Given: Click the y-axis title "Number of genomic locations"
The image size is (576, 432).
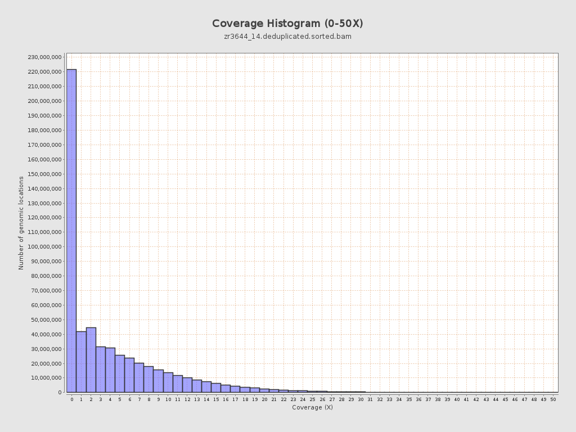Looking at the screenshot, I should pos(21,223).
